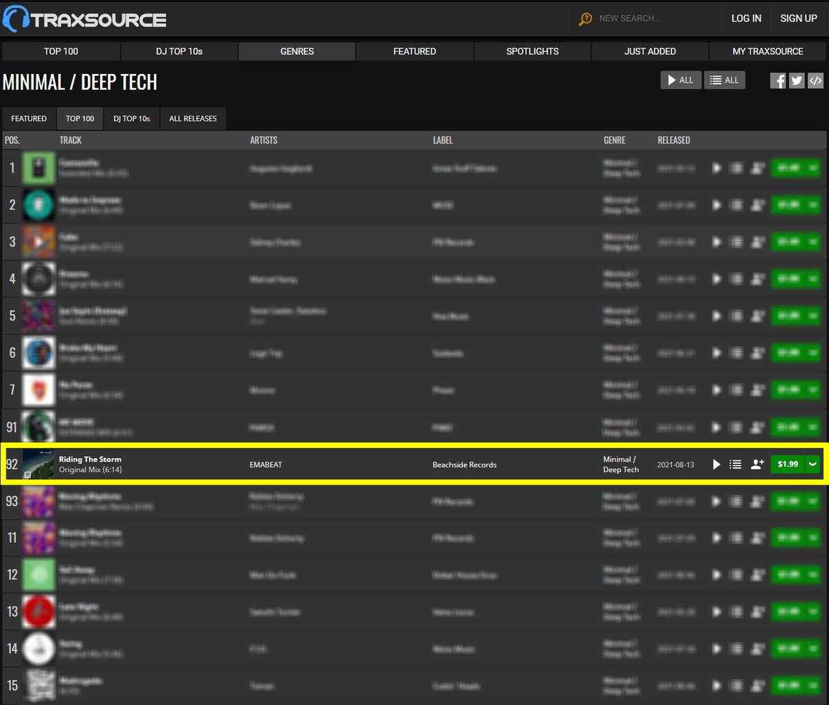Open the TOP 100 main menu
829x705 pixels.
coord(61,51)
